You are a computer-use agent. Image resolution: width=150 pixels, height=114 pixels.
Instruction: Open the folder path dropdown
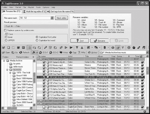click(x=147, y=52)
